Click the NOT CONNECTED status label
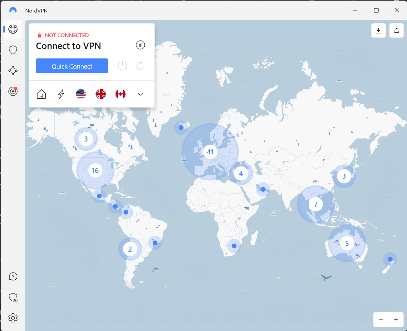This screenshot has height=331, width=407. pos(67,35)
